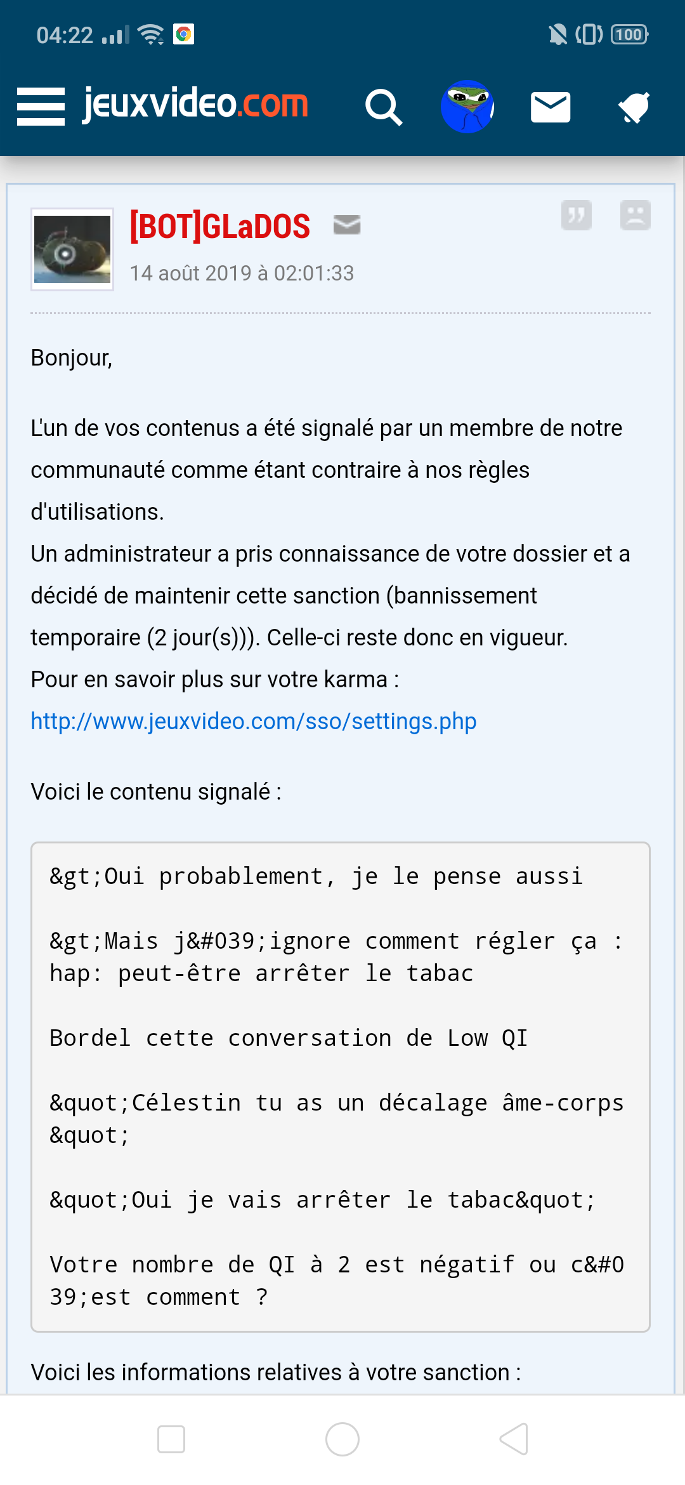
Task: Open your profile avatar menu
Action: 467,107
